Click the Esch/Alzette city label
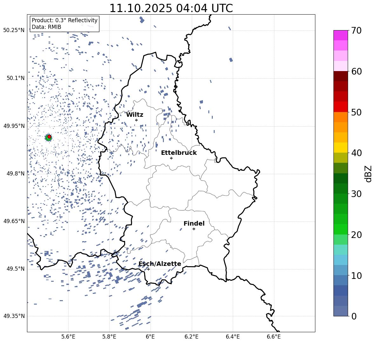 160,264
